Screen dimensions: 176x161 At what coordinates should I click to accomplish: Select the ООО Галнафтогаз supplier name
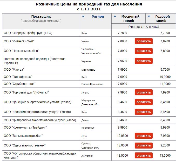tap(18, 77)
